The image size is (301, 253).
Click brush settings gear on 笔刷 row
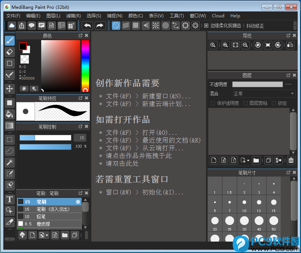click(x=78, y=202)
